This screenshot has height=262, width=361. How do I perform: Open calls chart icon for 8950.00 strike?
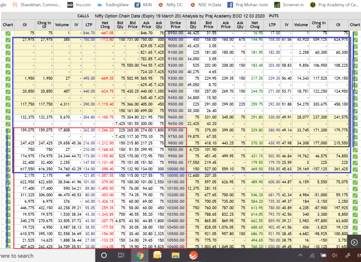coord(8,33)
